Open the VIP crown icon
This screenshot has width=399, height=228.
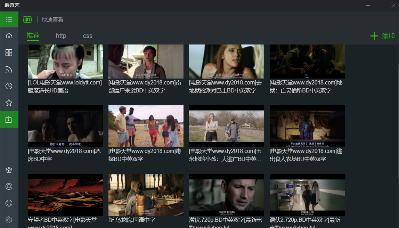9,170
